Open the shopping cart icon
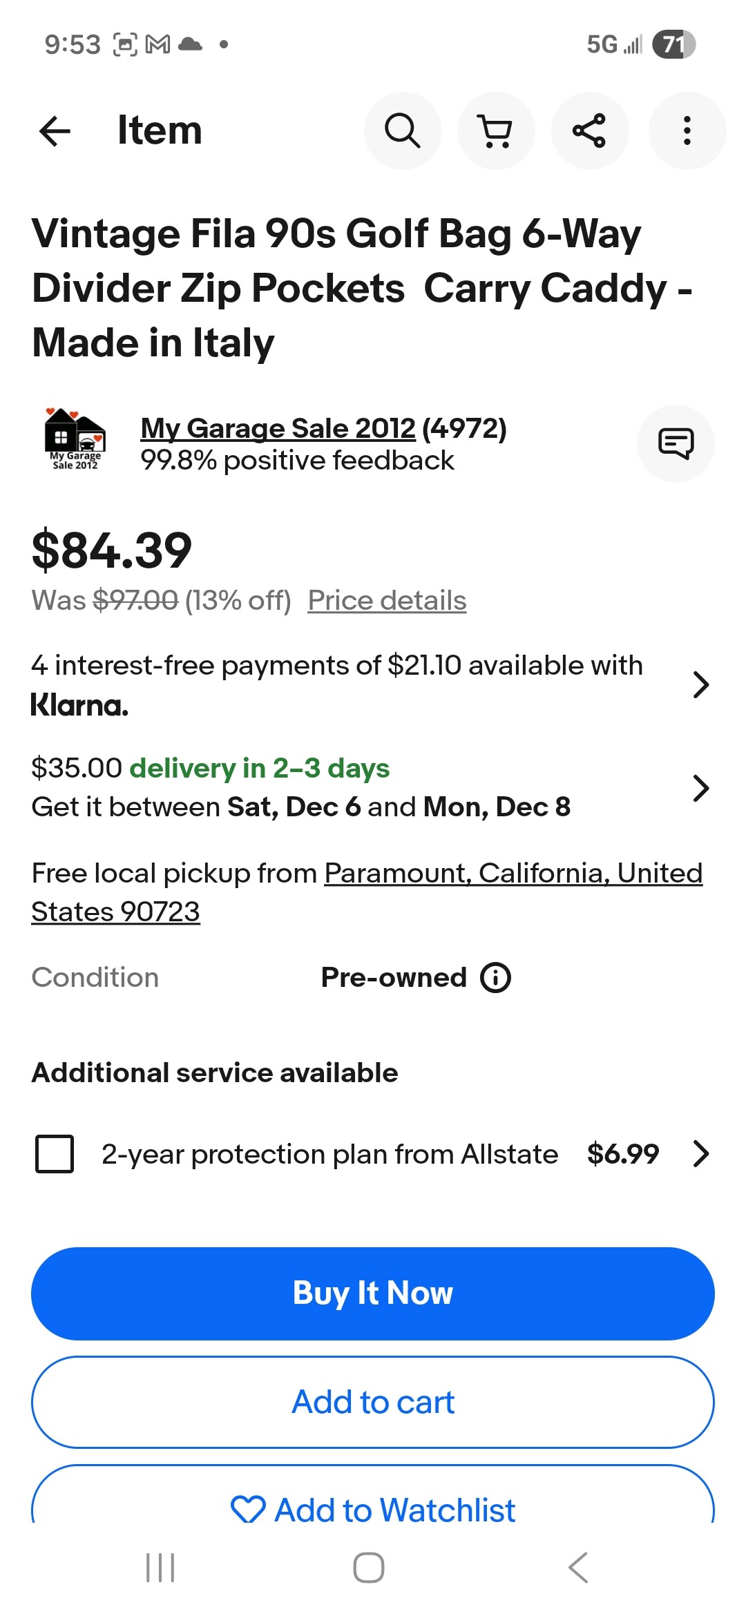The width and height of the screenshot is (746, 1616). [x=496, y=131]
